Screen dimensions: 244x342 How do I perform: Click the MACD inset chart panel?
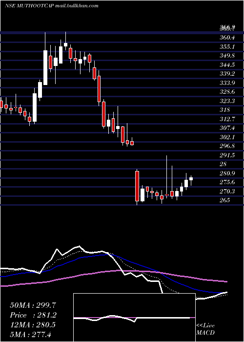click(x=134, y=318)
